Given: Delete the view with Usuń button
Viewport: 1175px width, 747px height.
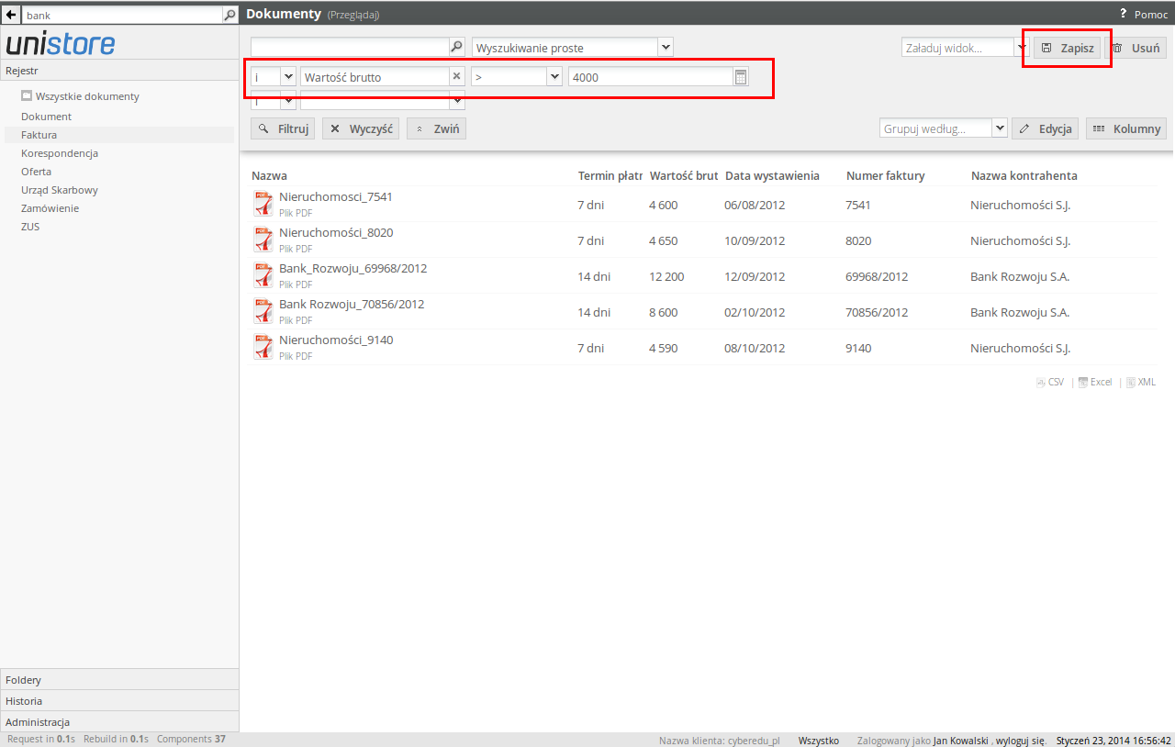Looking at the screenshot, I should click(1136, 48).
